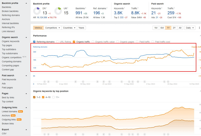Click the 3.8K organic keywords value
This screenshot has width=201, height=136.
coord(118,13)
